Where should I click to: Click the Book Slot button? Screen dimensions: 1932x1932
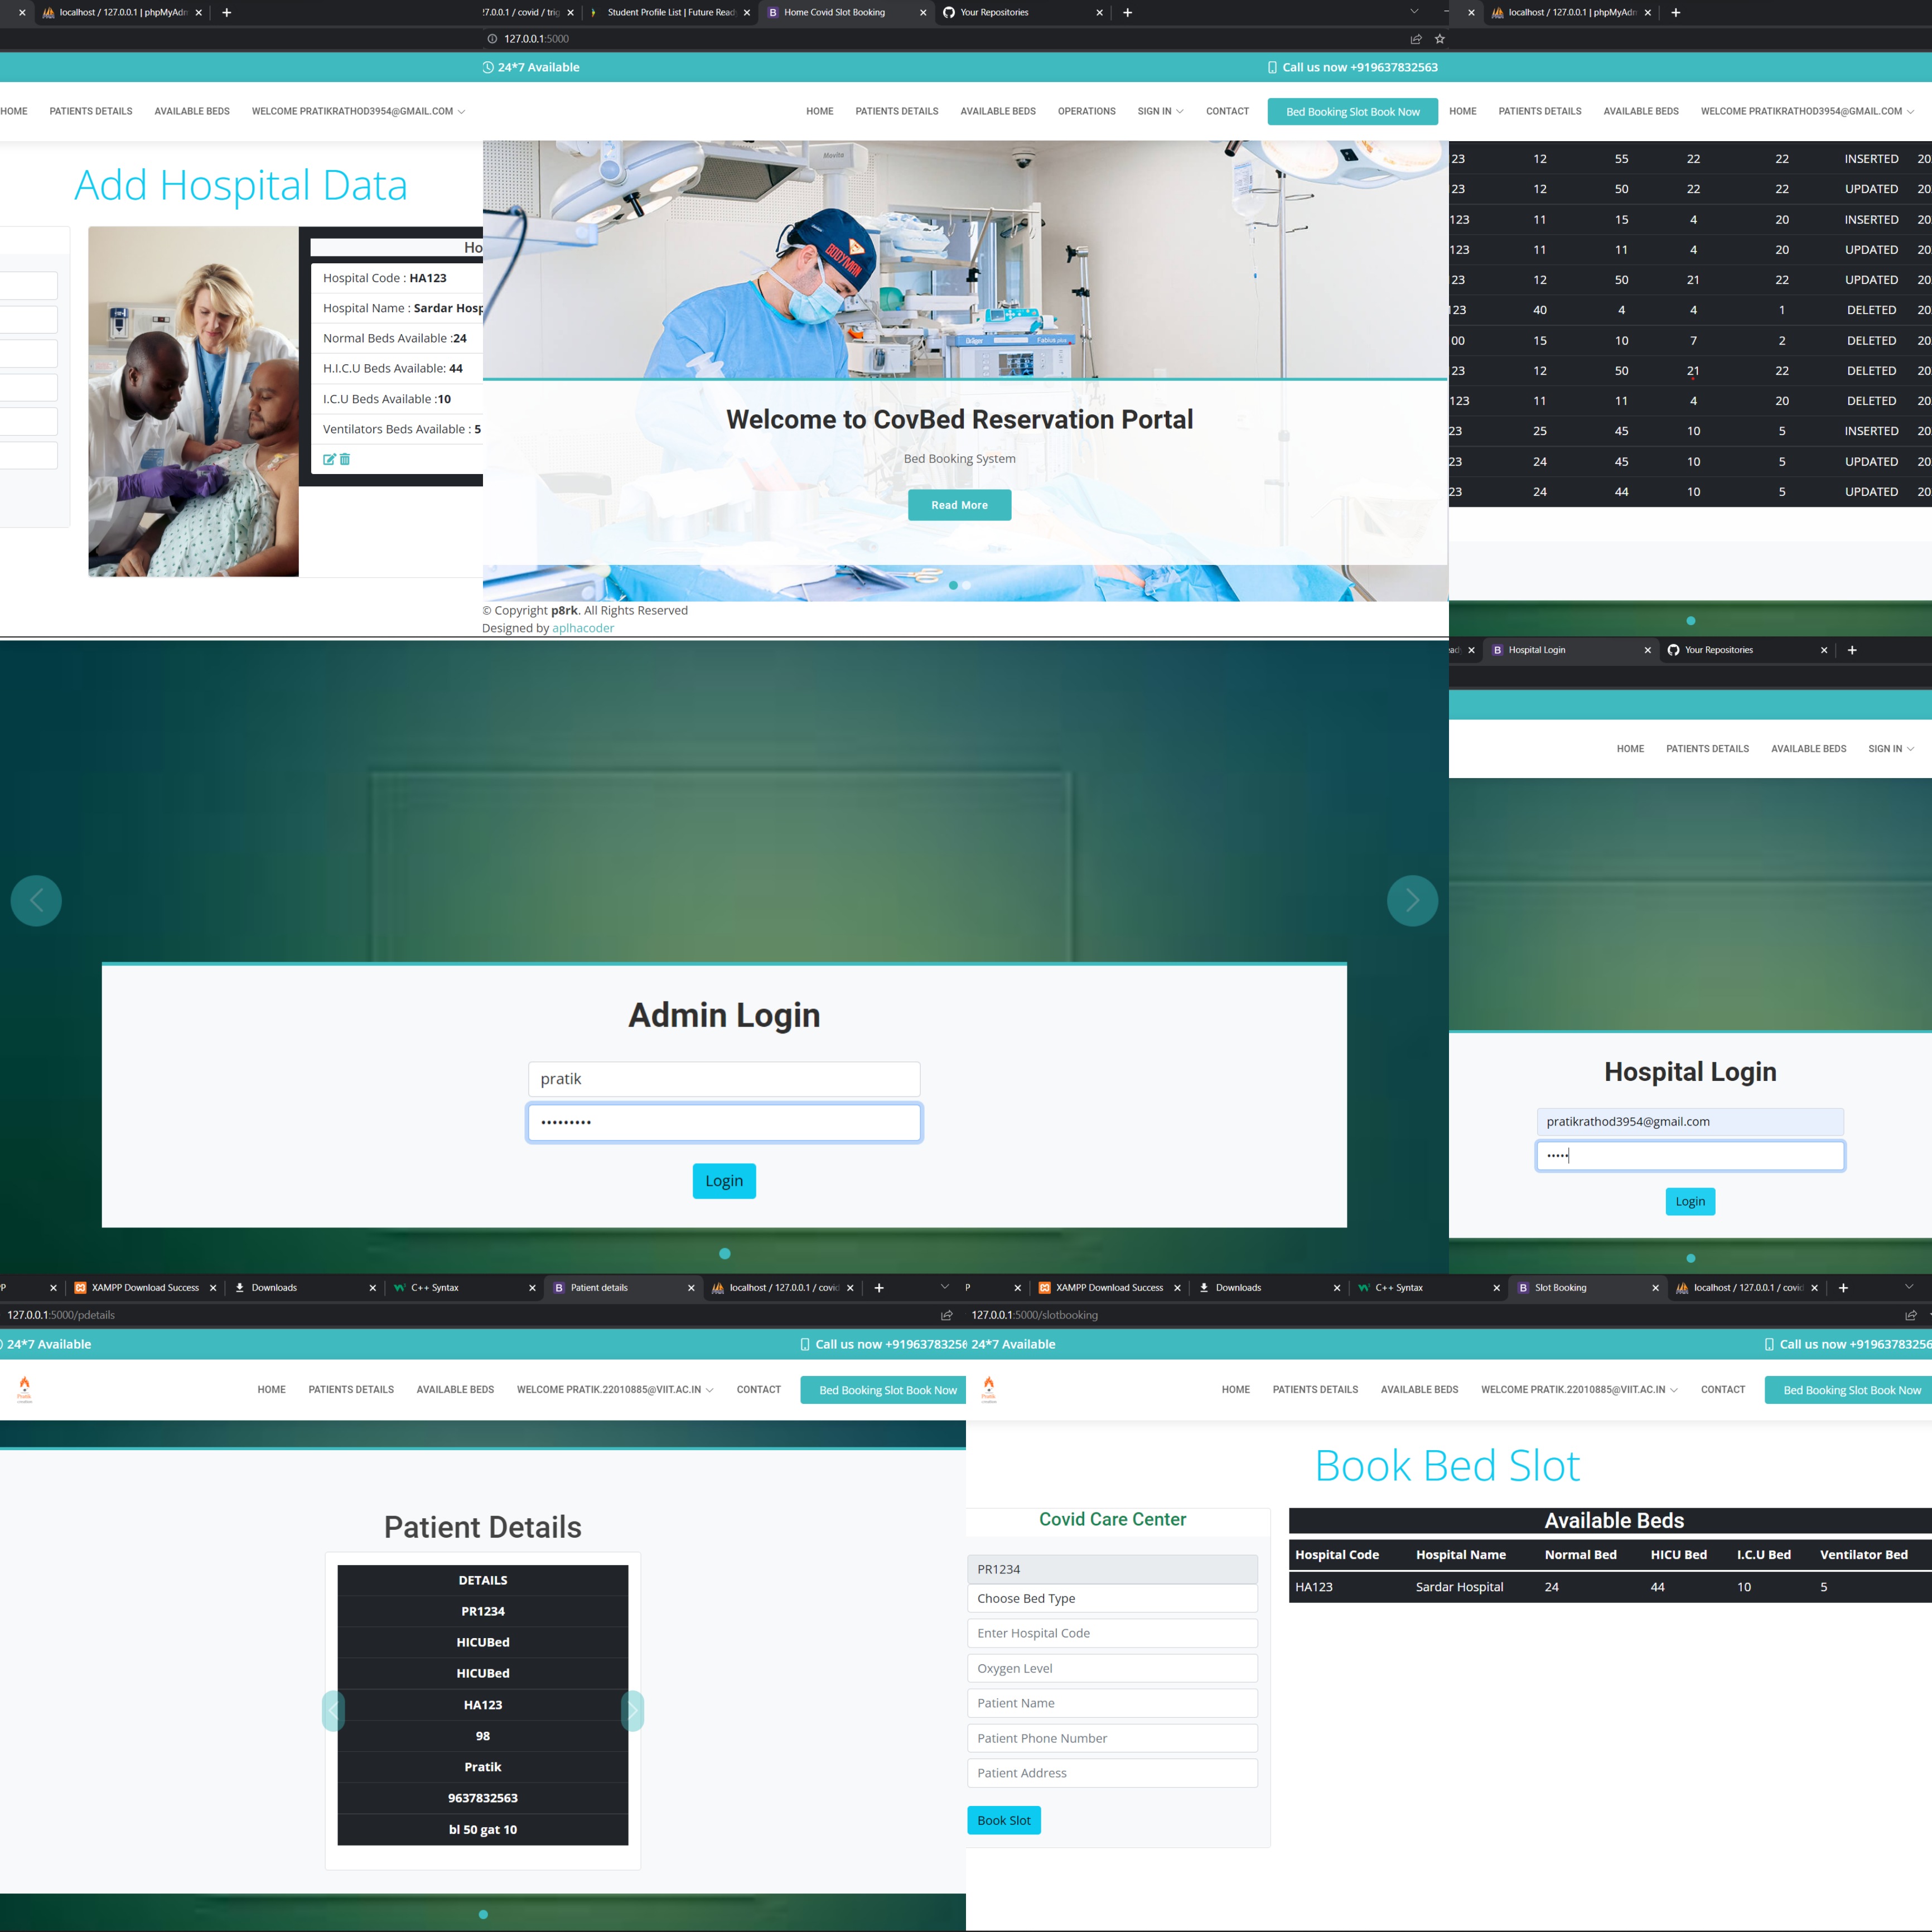[1003, 1820]
